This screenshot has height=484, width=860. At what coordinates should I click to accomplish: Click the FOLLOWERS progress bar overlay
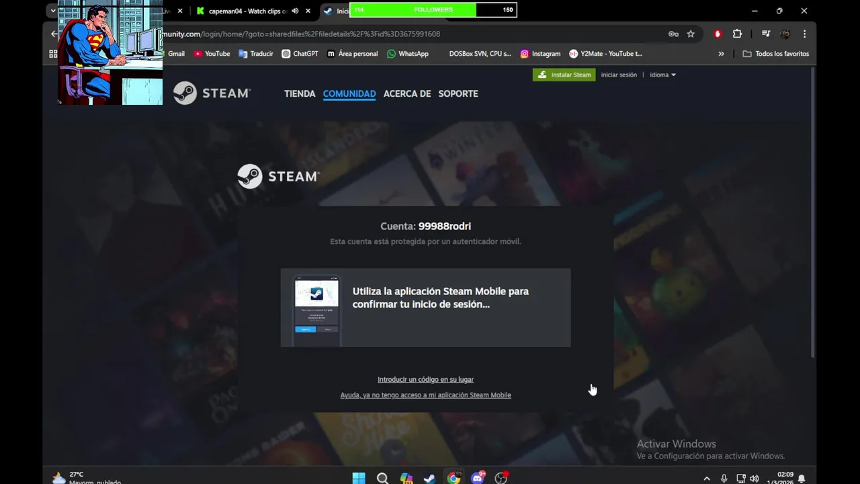433,10
